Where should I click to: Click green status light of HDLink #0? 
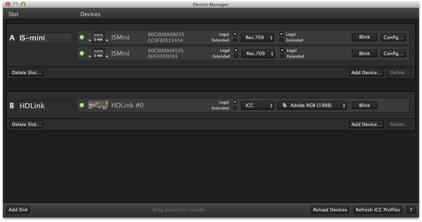[82, 105]
